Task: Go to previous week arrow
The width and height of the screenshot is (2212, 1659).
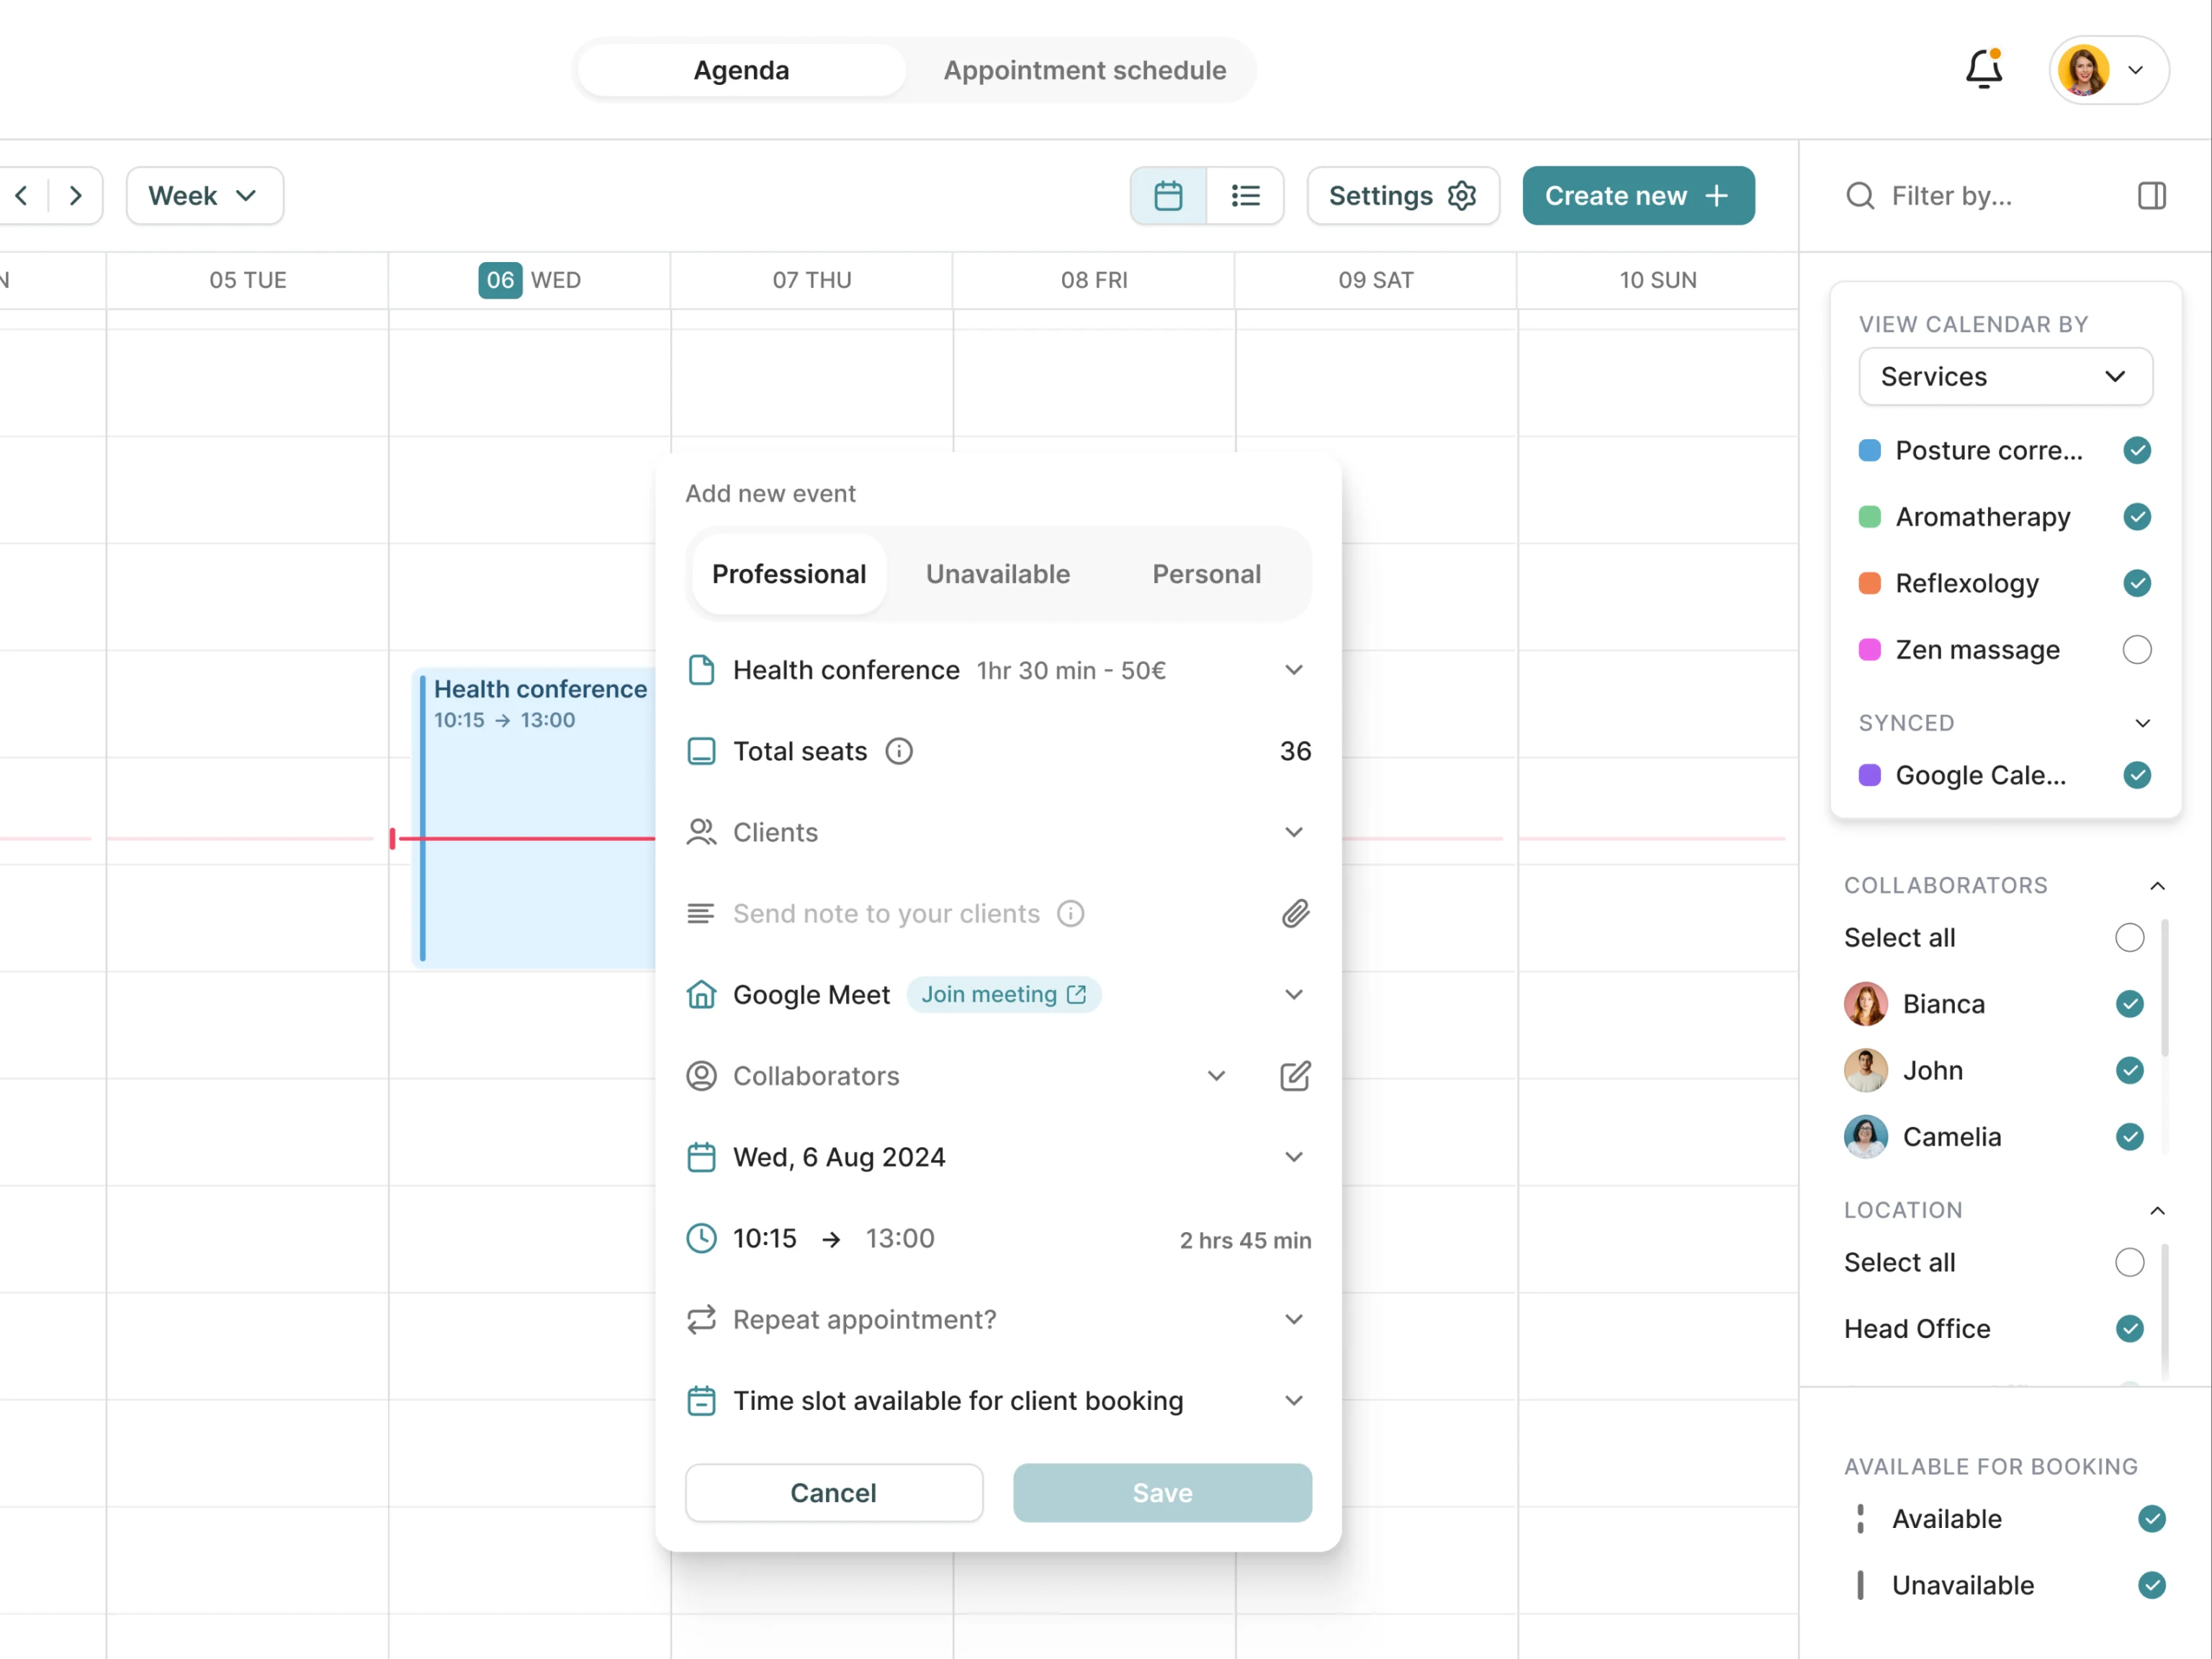Action: (x=22, y=195)
